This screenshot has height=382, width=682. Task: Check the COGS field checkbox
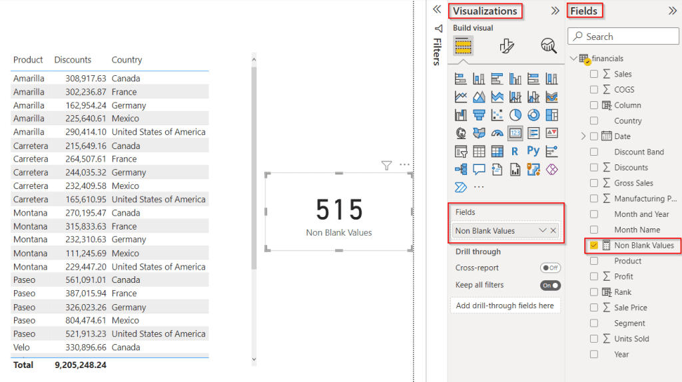593,90
